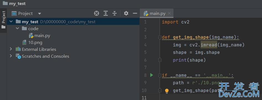The image size is (262, 100).
Task: Close the main.py editor tab
Action: 169,13
